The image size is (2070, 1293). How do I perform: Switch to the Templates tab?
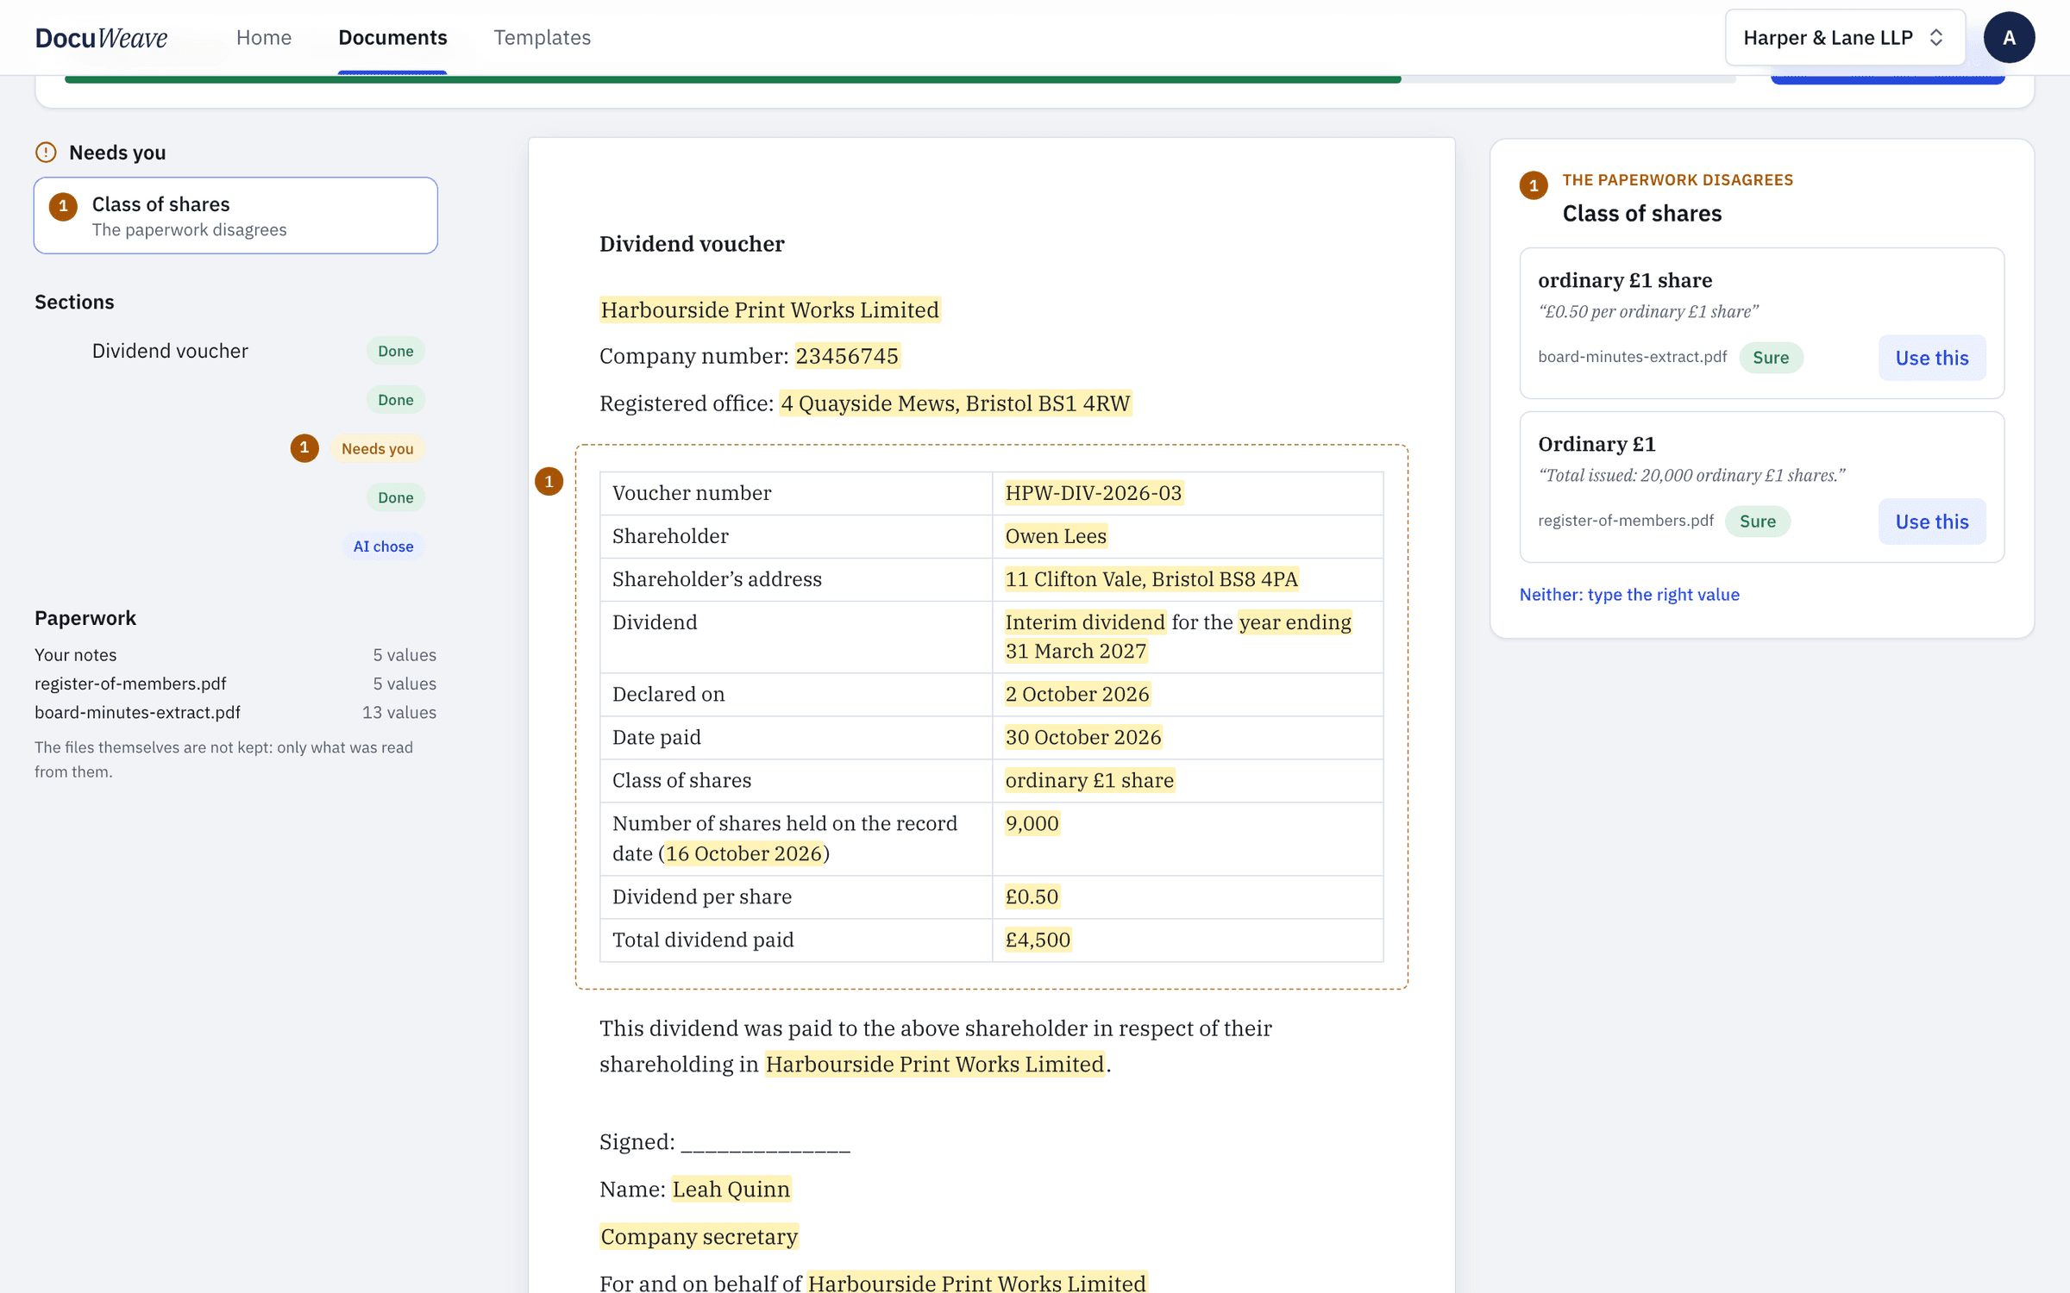click(542, 37)
